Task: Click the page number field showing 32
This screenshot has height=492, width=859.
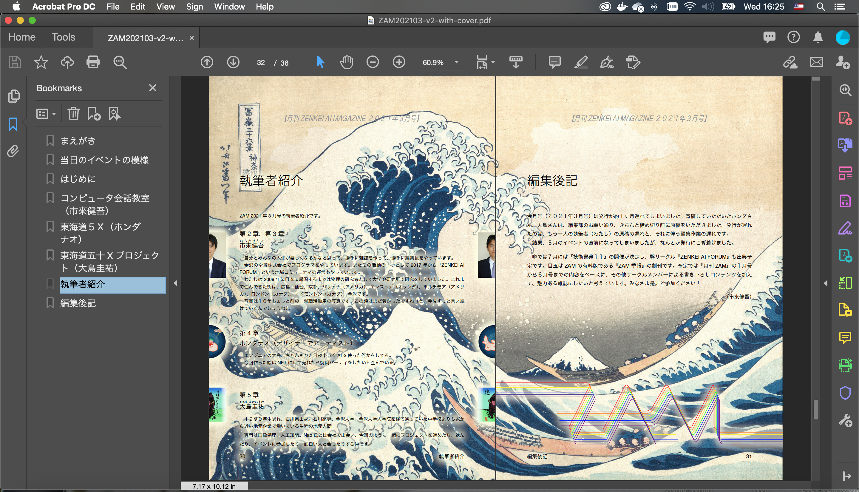Action: tap(261, 63)
